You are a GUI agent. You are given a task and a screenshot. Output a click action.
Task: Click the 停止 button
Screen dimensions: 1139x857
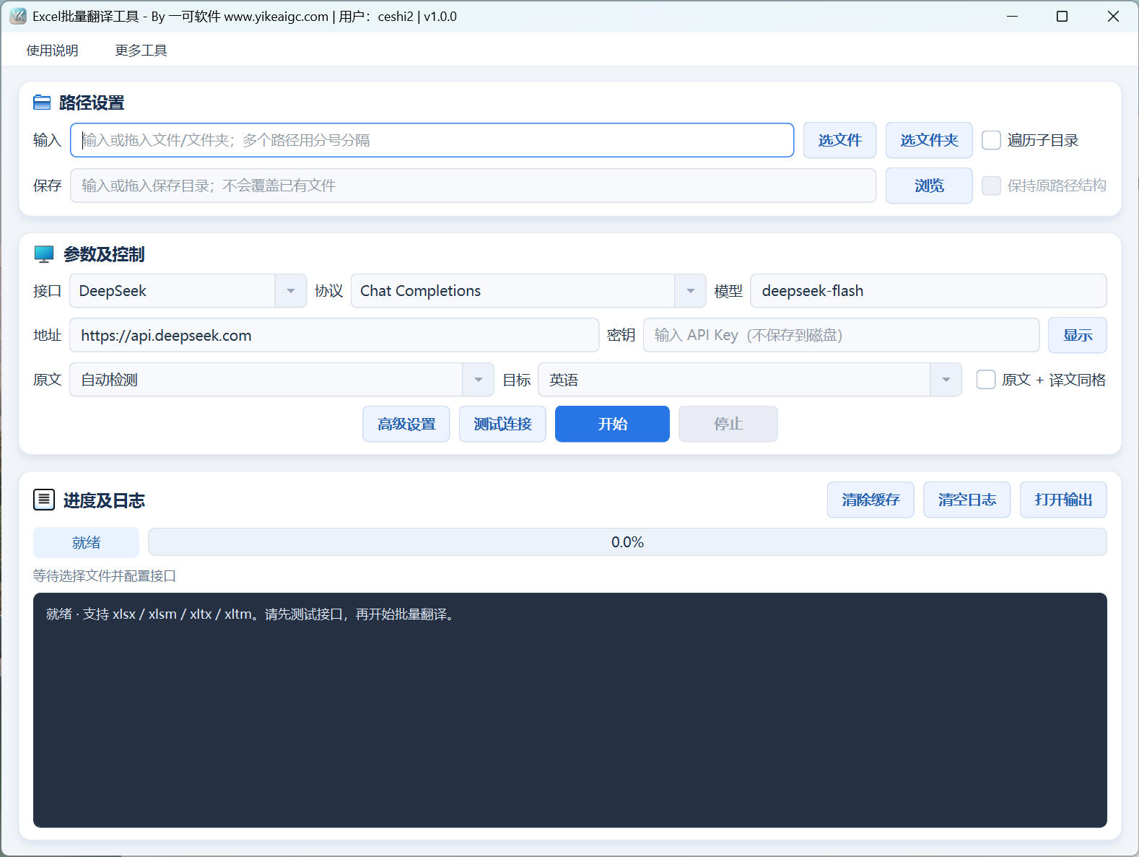point(728,424)
